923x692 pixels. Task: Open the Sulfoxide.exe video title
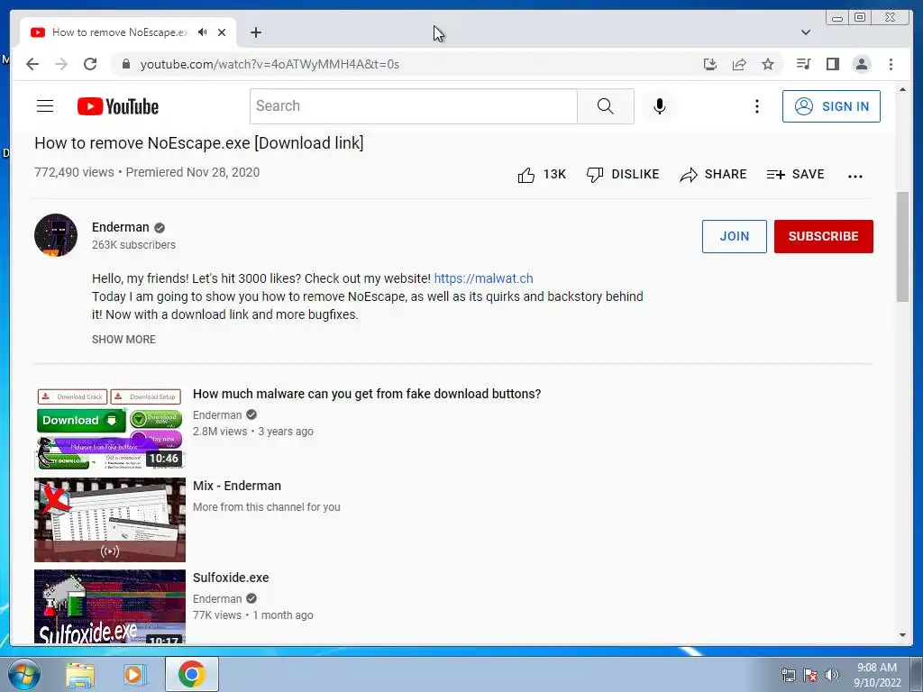[x=231, y=578]
